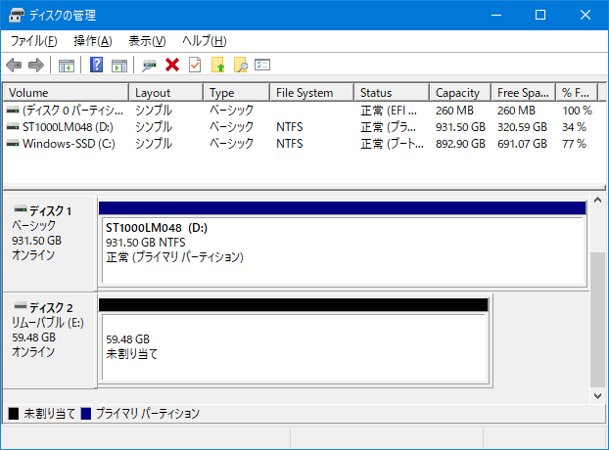Minimize the ディスクの管理 window
This screenshot has height=450, width=609.
point(496,15)
